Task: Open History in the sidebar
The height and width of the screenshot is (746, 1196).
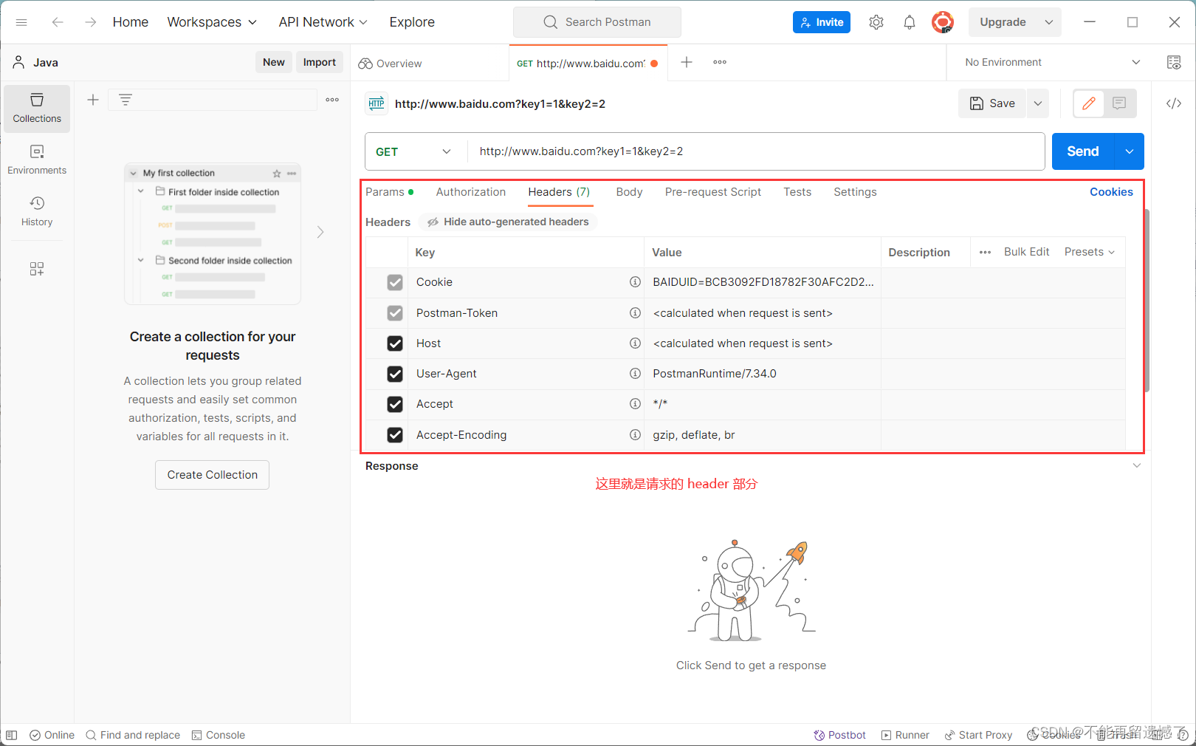Action: click(37, 212)
